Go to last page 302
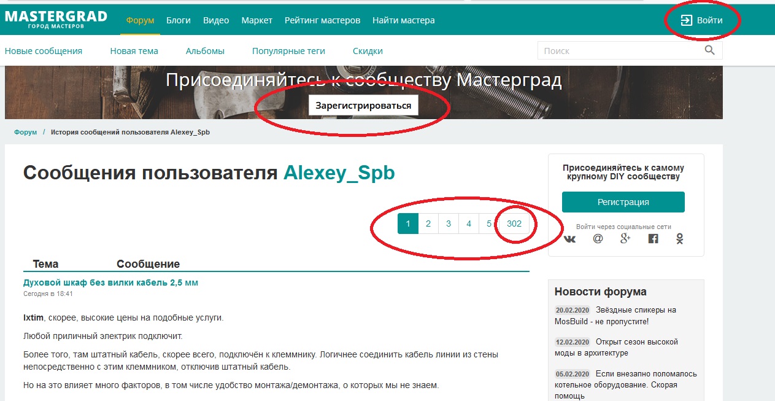The height and width of the screenshot is (401, 775). [x=514, y=224]
